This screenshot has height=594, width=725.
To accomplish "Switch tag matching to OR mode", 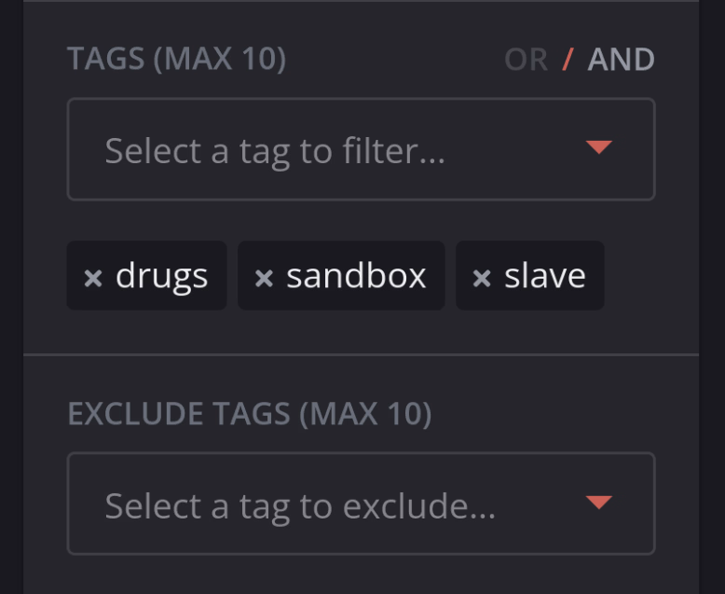I will point(526,60).
